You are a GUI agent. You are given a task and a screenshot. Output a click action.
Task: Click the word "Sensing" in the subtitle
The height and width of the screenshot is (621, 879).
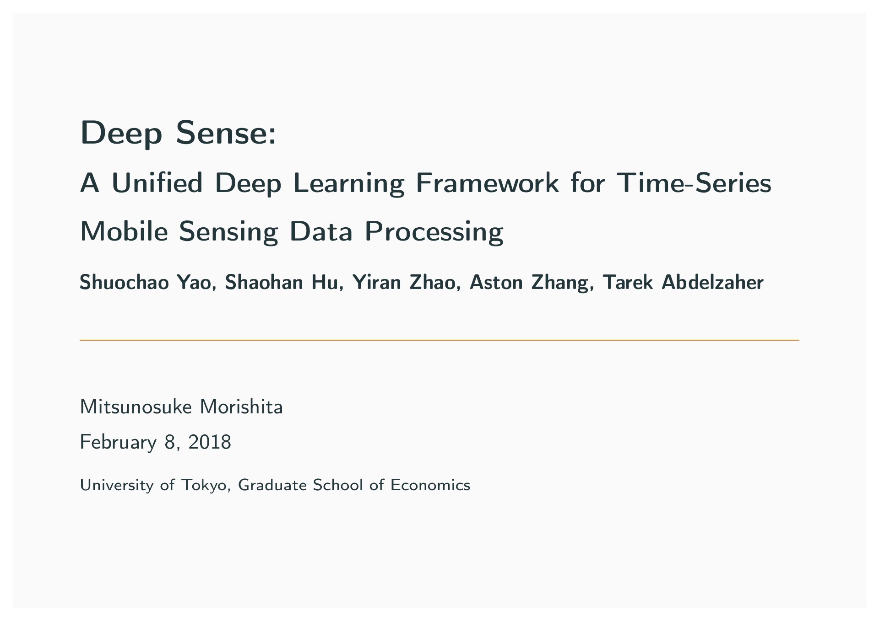[x=228, y=232]
